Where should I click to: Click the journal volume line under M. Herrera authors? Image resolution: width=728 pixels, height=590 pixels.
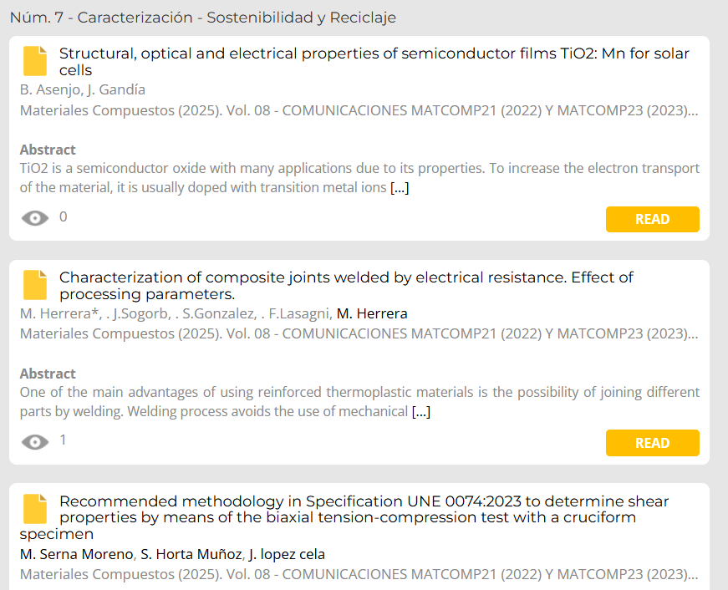359,333
